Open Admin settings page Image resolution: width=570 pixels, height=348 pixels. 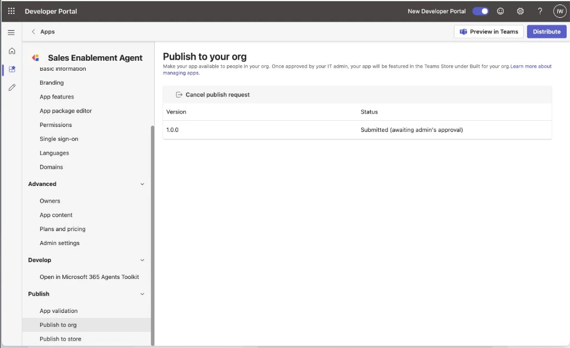click(60, 243)
